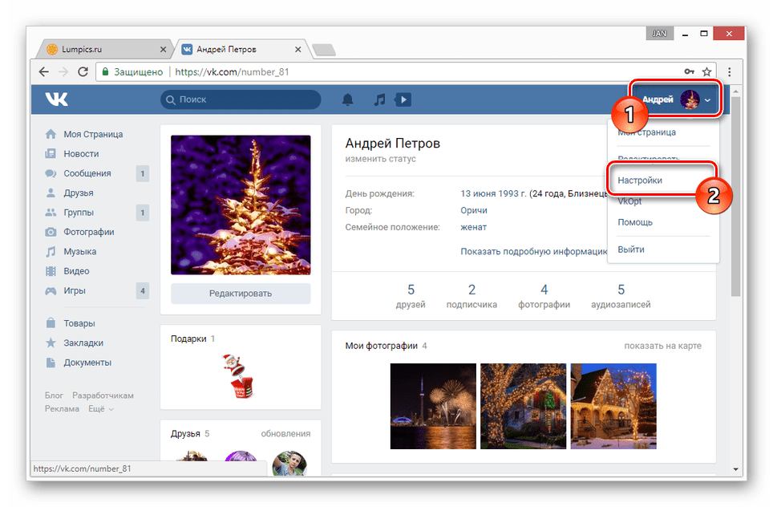Select Настройки in the dropdown menu
The width and height of the screenshot is (773, 507).
pyautogui.click(x=640, y=180)
